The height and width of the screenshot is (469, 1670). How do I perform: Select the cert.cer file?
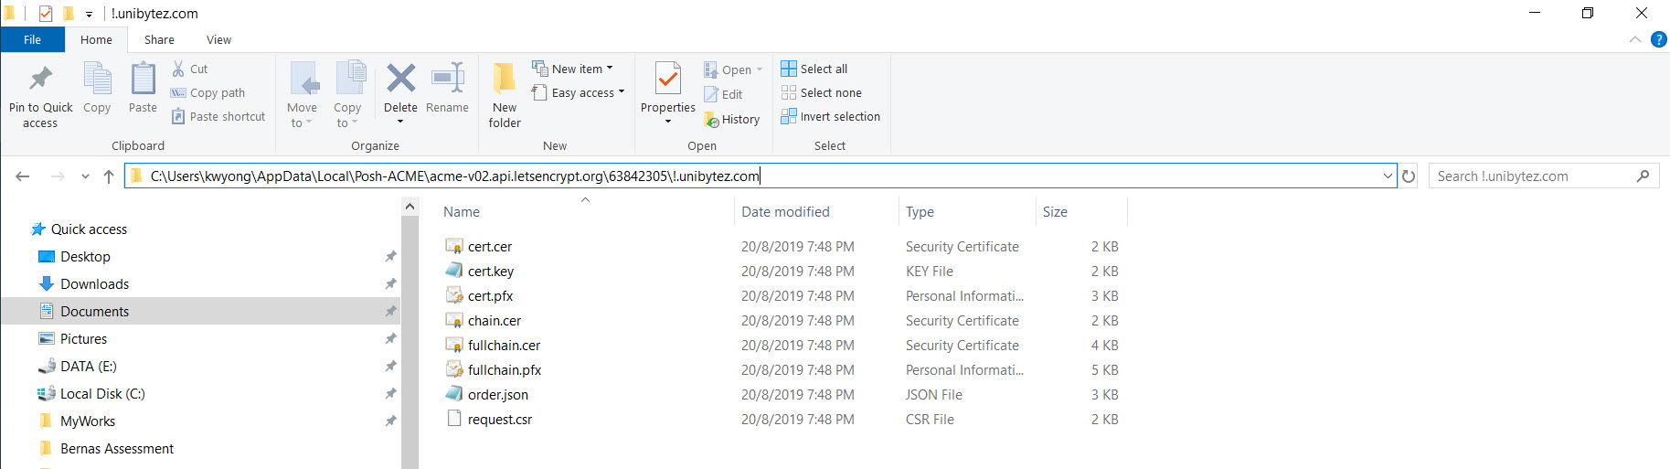(490, 246)
